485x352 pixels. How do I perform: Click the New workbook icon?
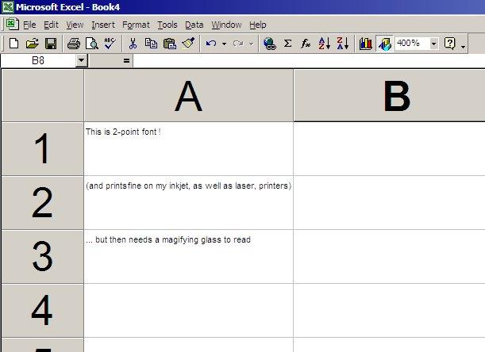click(x=13, y=44)
